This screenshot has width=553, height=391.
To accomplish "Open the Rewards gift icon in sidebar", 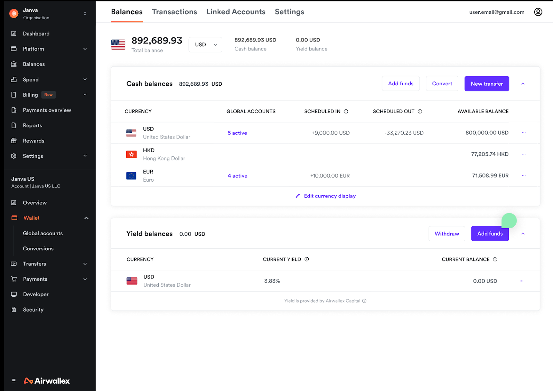I will click(x=14, y=141).
